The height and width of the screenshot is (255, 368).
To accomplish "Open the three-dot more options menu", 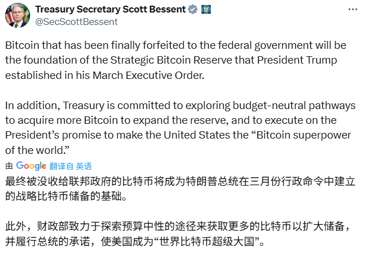I will 353,10.
